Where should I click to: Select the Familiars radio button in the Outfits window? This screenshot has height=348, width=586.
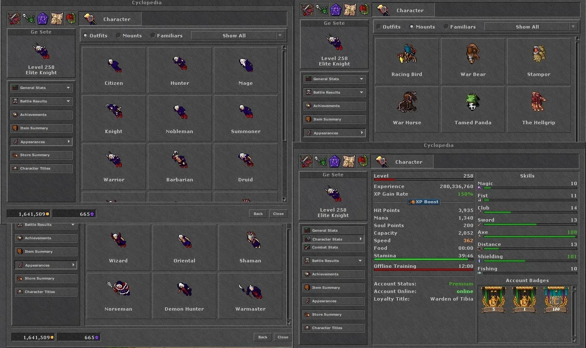[x=153, y=36]
